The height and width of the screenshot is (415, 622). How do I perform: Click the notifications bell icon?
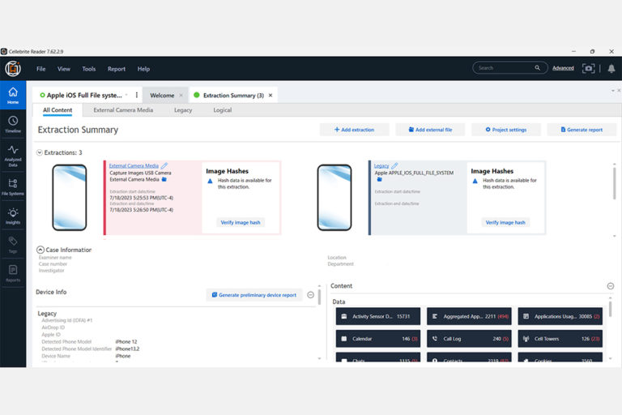pos(611,68)
